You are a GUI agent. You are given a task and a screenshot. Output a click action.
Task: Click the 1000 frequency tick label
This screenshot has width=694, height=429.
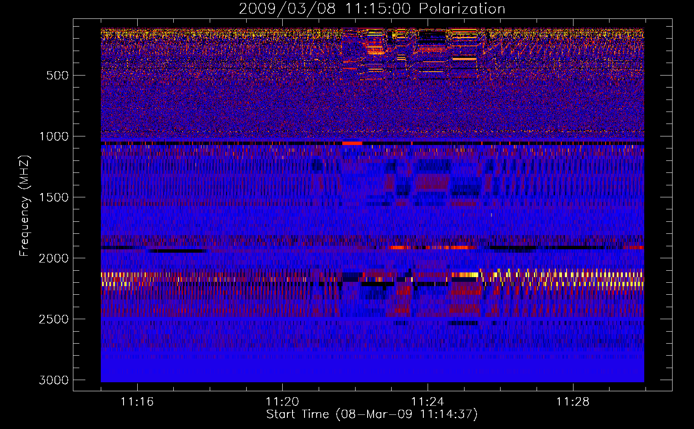(x=54, y=136)
